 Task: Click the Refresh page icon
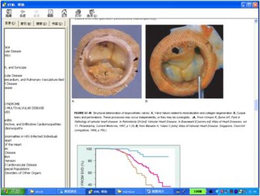click(x=50, y=13)
